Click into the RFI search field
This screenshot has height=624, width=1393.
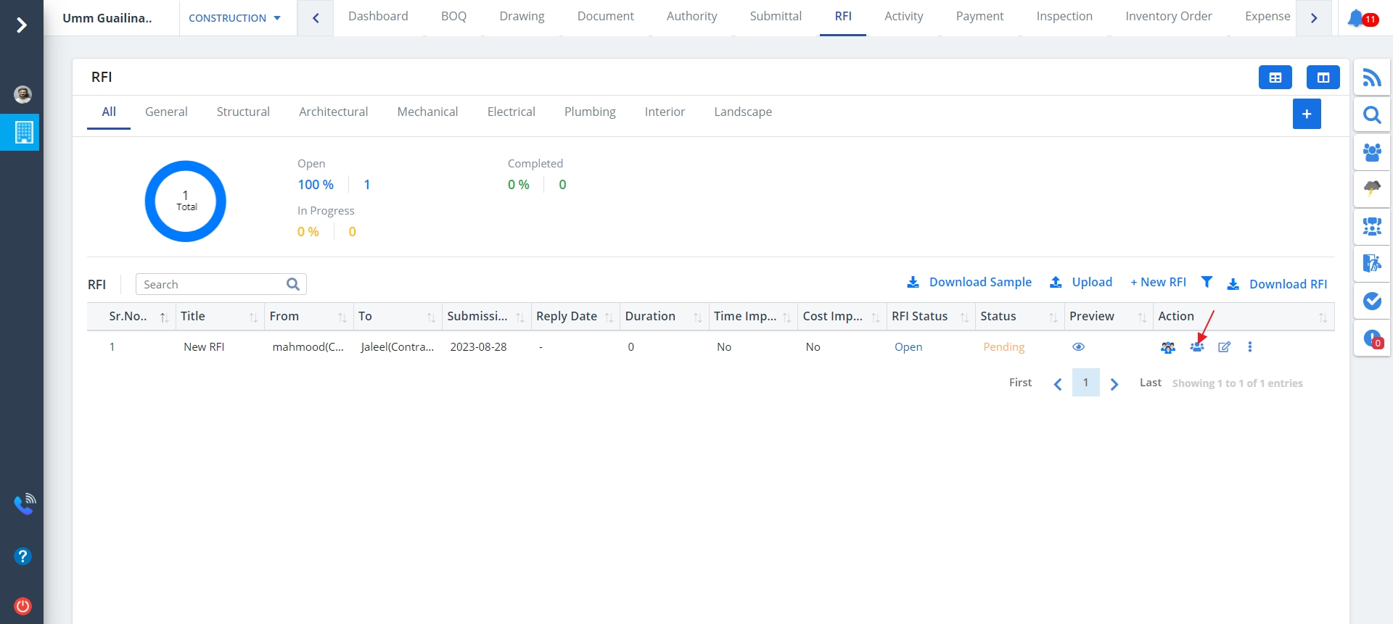pyautogui.click(x=212, y=284)
